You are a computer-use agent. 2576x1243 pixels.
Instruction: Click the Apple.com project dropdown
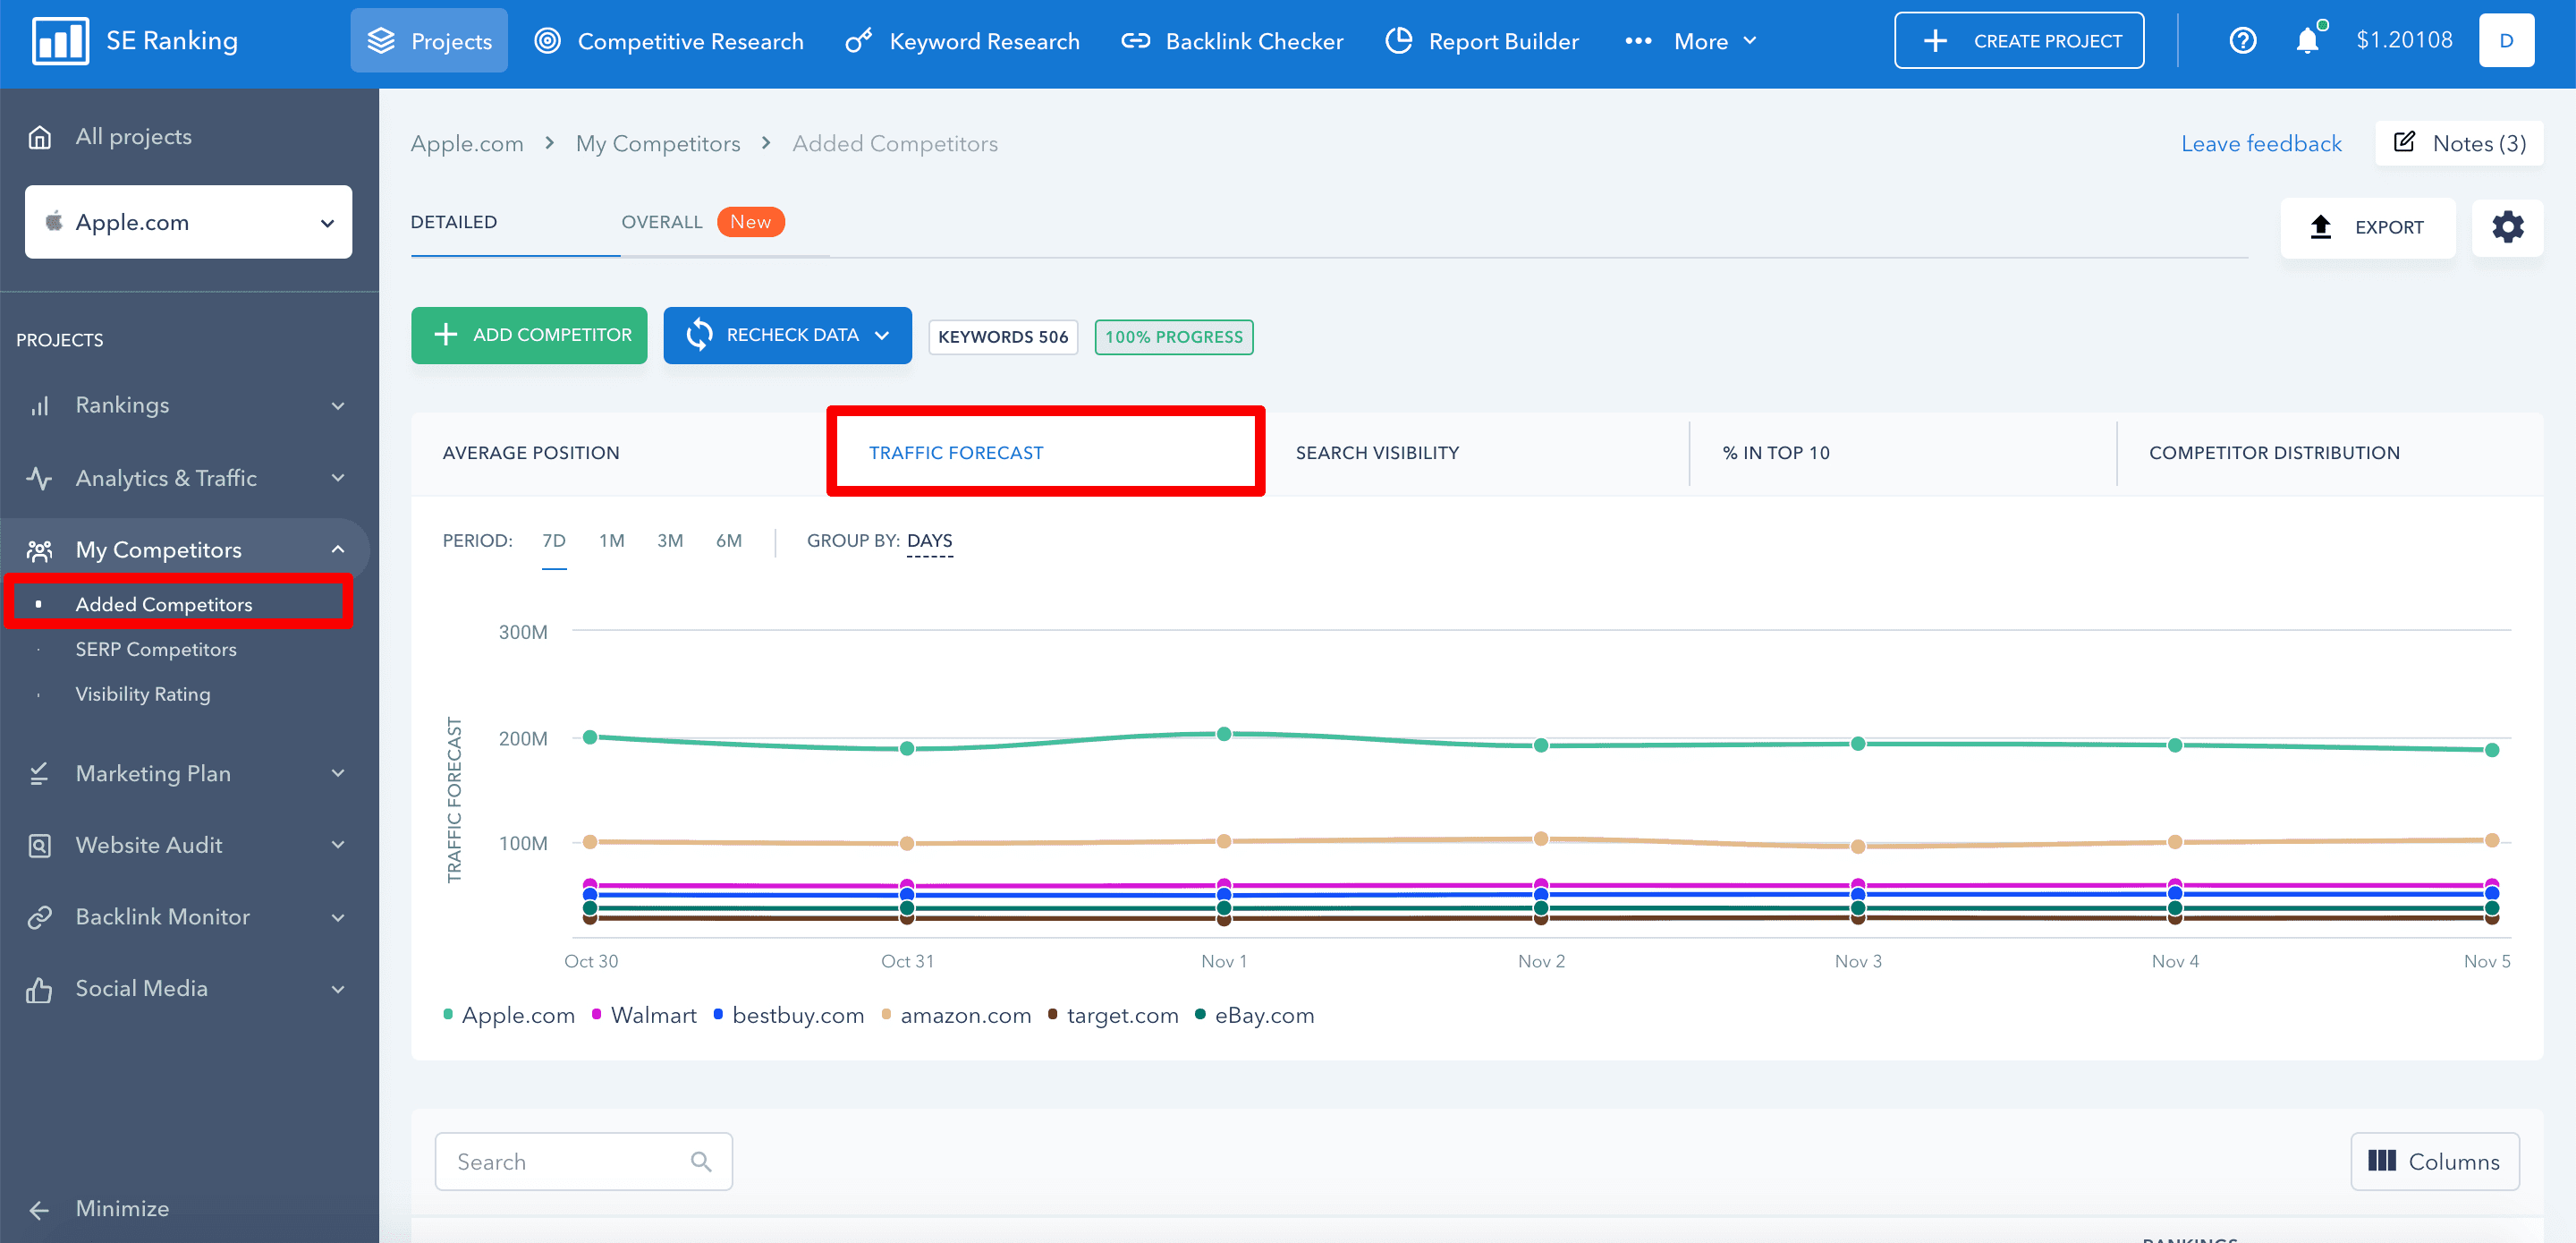pos(189,222)
